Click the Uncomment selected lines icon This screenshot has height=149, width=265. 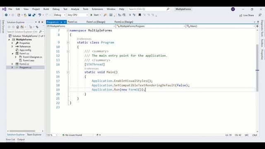tap(134, 15)
